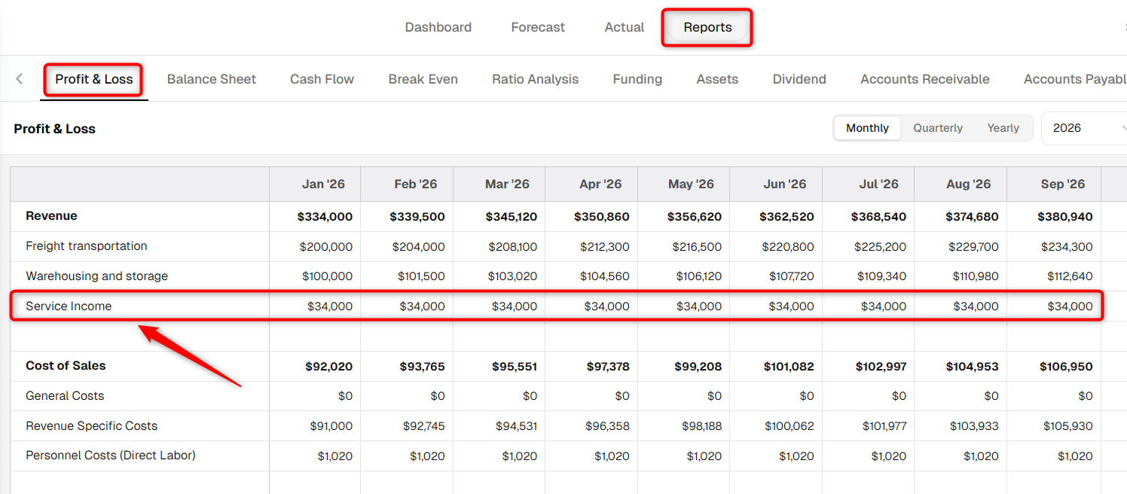The image size is (1127, 494).
Task: Click the left chevron to show earlier tabs
Action: click(x=20, y=79)
